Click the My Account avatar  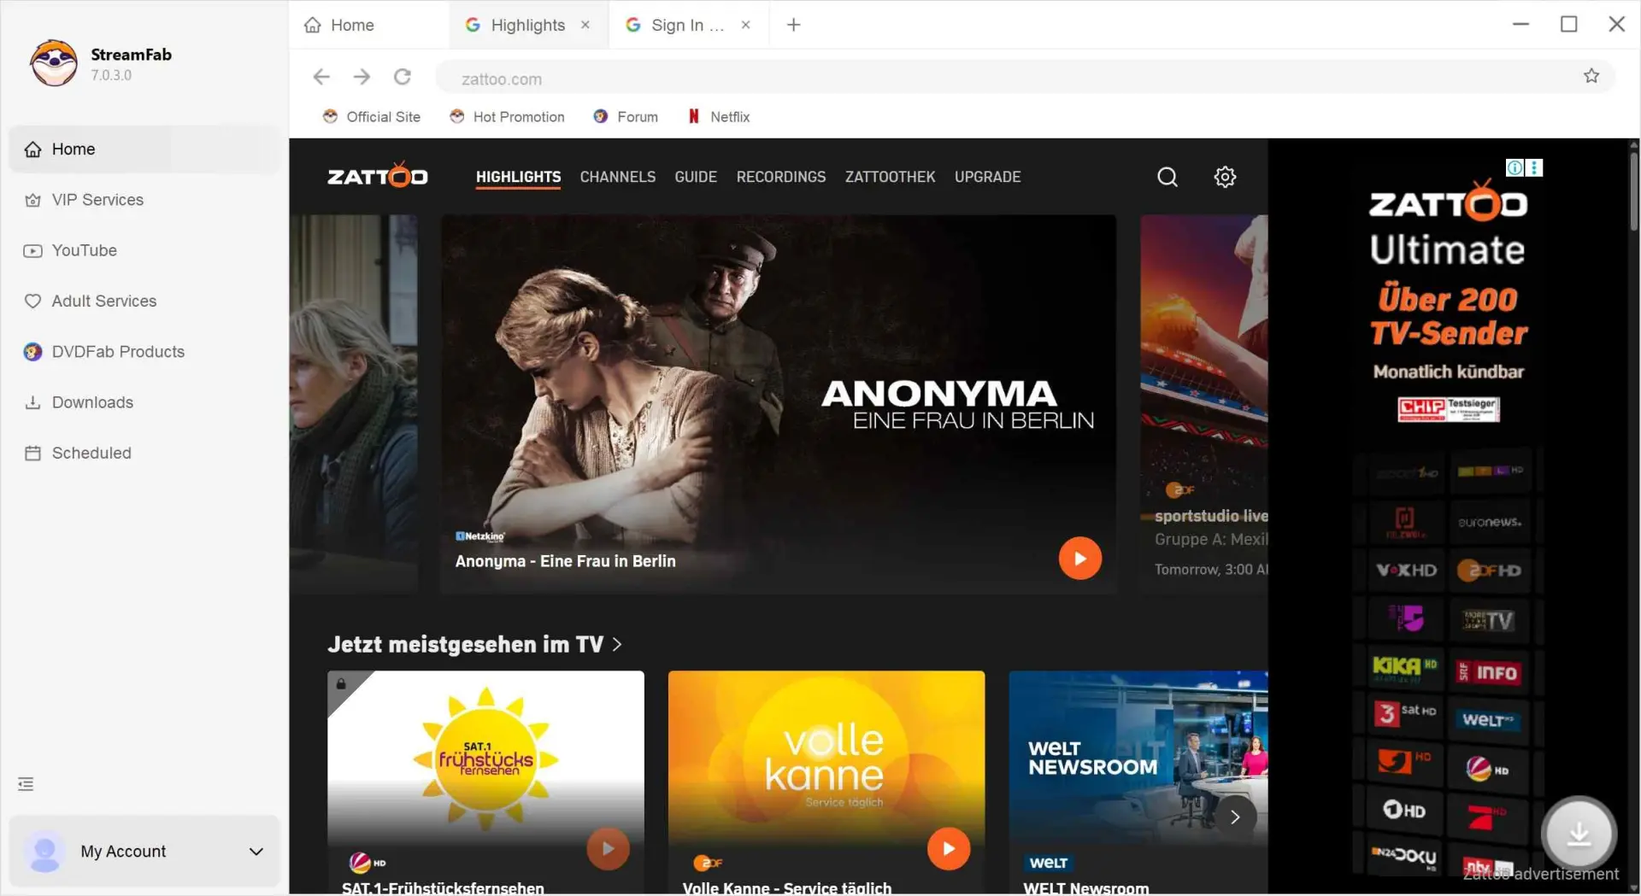pos(44,852)
